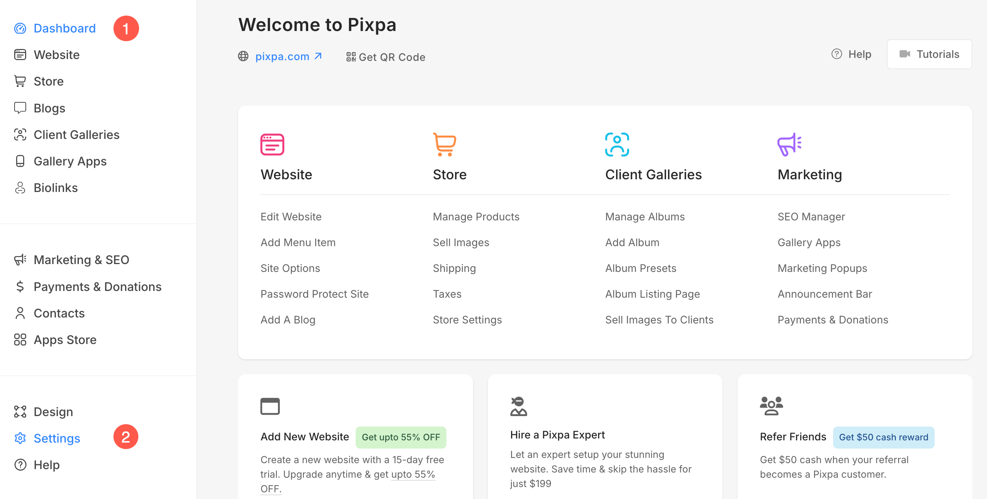Click the orange Store cart icon
This screenshot has height=499, width=987.
click(x=445, y=145)
